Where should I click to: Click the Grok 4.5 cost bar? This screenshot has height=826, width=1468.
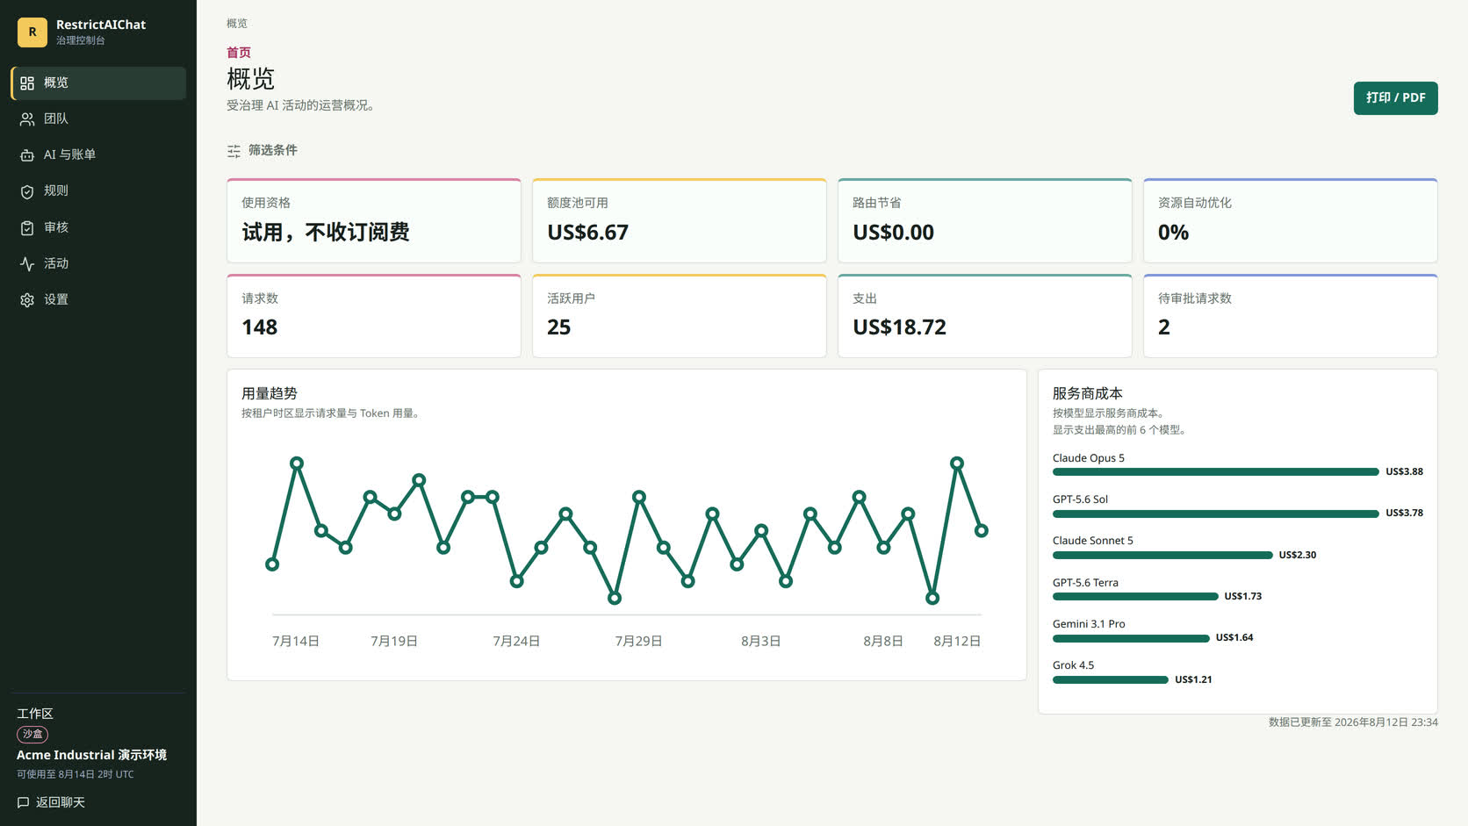click(x=1111, y=679)
